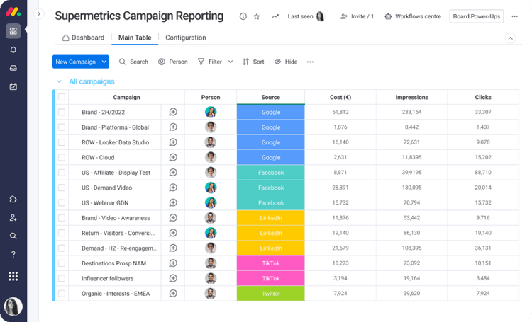Click person avatar for ROW - Looker Data Studio

(x=211, y=142)
